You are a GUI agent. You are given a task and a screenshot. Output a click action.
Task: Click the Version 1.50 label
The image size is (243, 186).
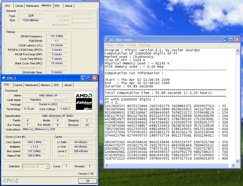pyautogui.click(x=86, y=174)
